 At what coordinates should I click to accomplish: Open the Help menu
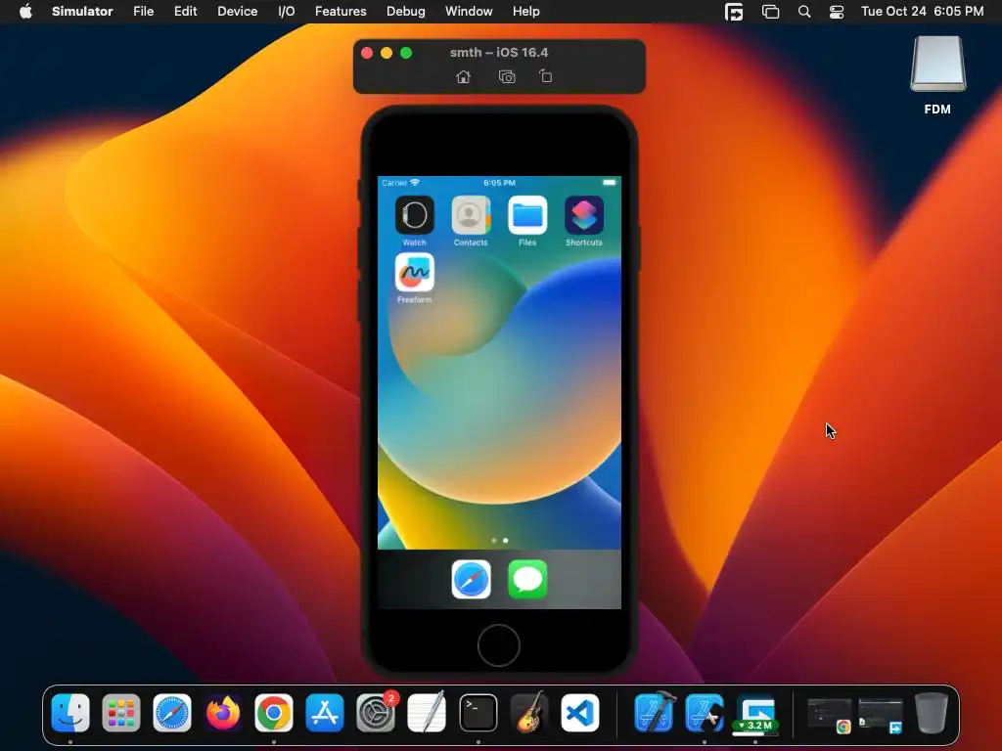(x=525, y=12)
